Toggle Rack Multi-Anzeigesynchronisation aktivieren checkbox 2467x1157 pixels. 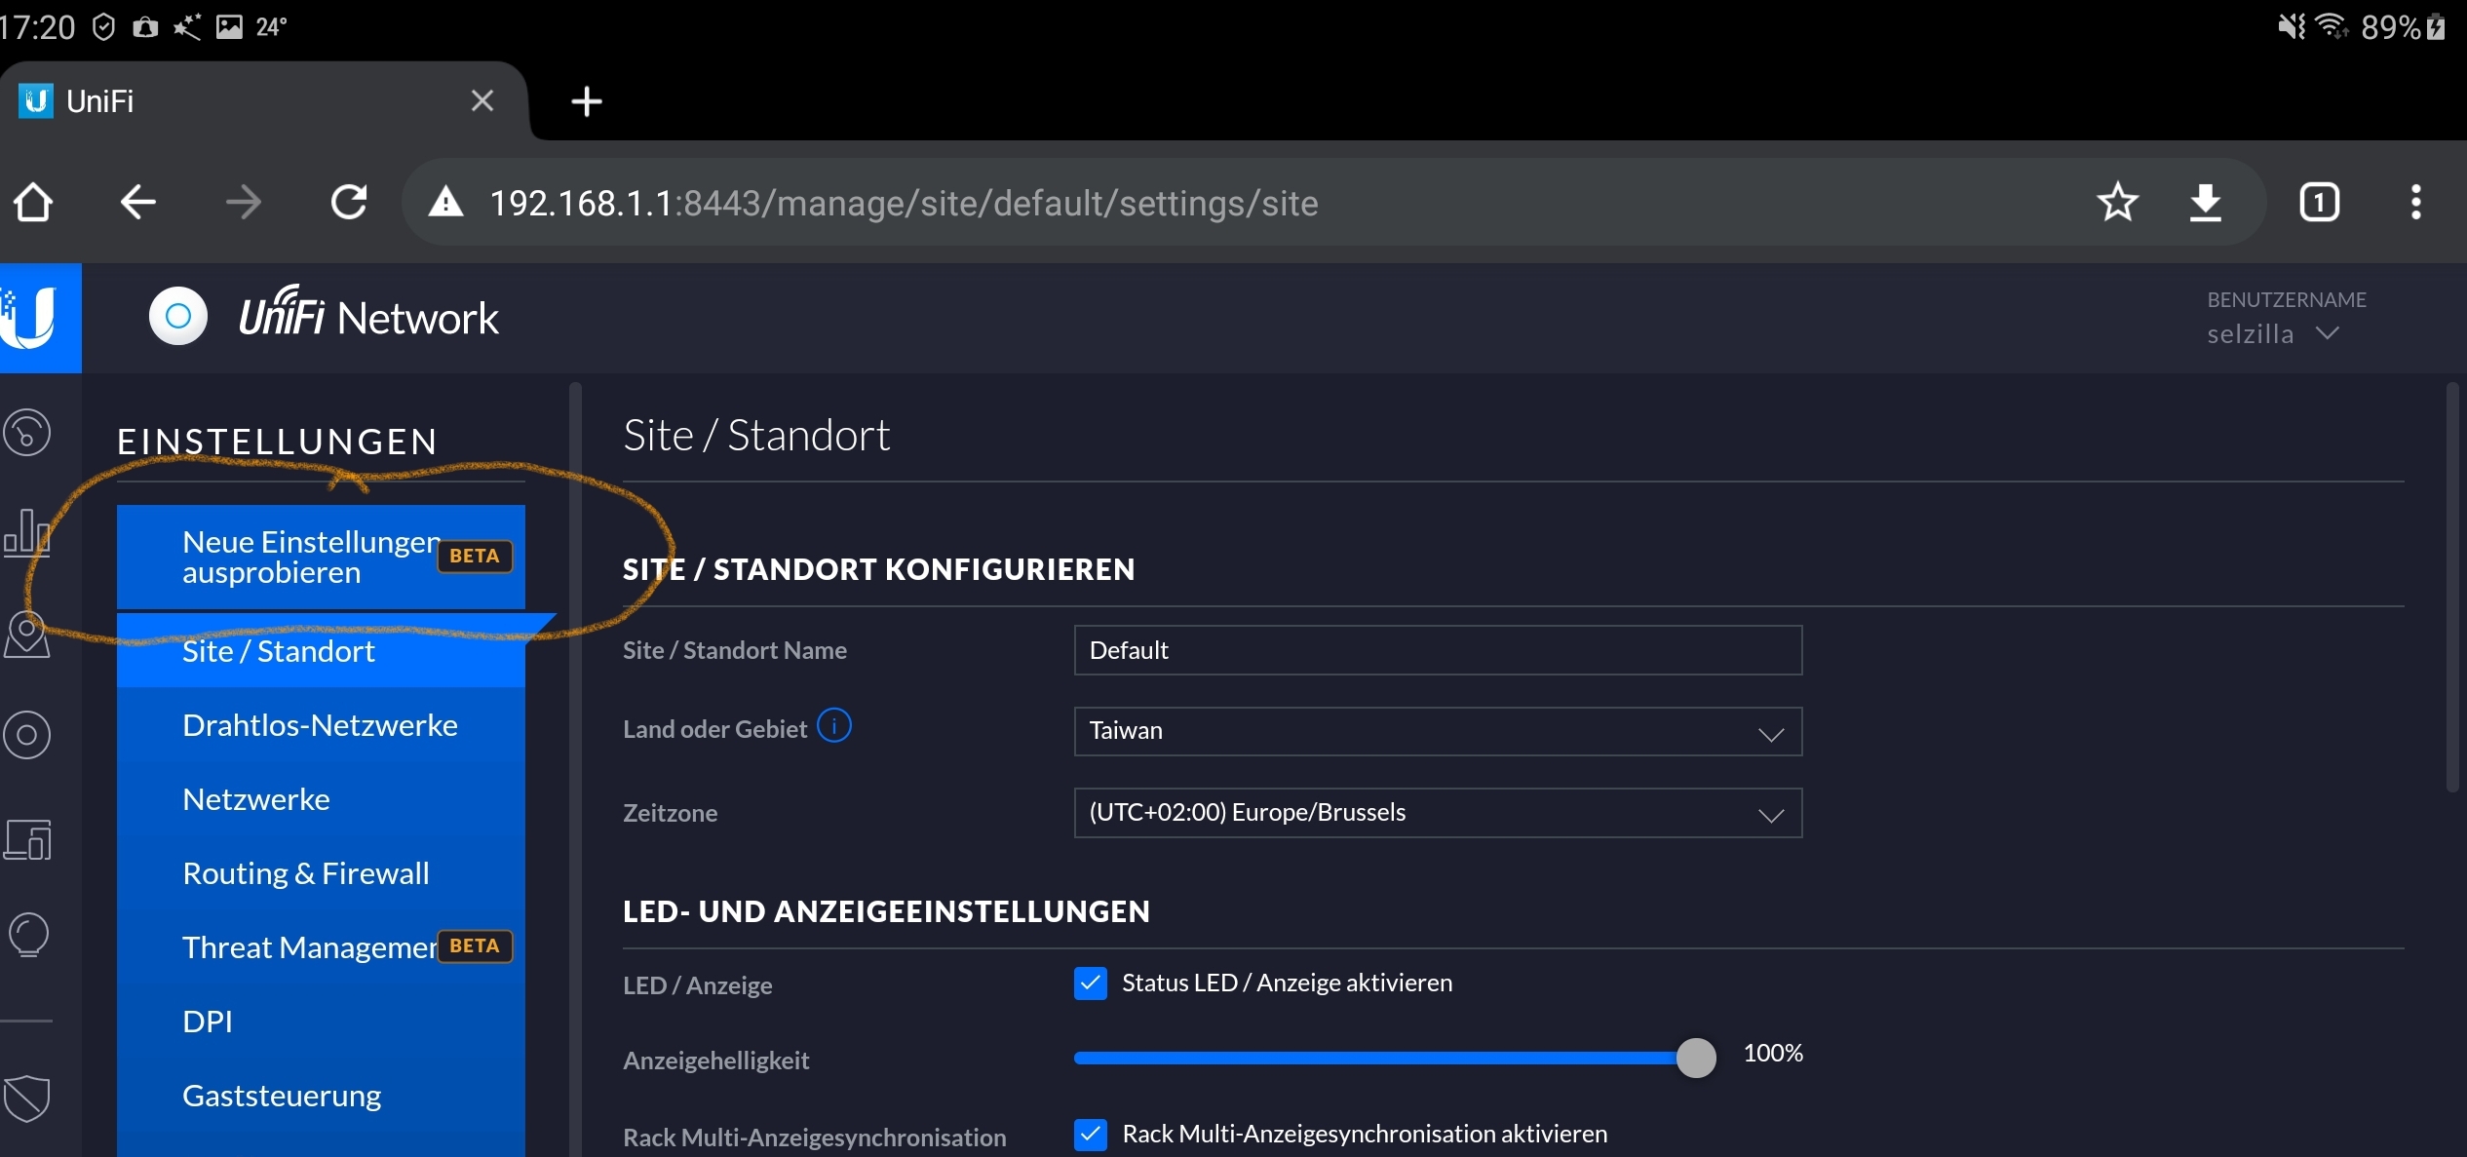(1090, 1135)
